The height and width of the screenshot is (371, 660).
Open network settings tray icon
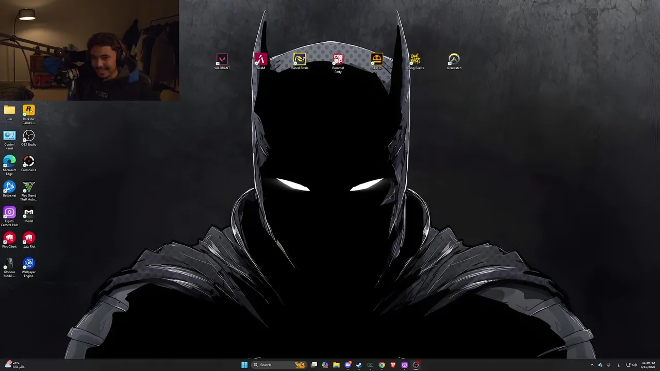point(628,365)
